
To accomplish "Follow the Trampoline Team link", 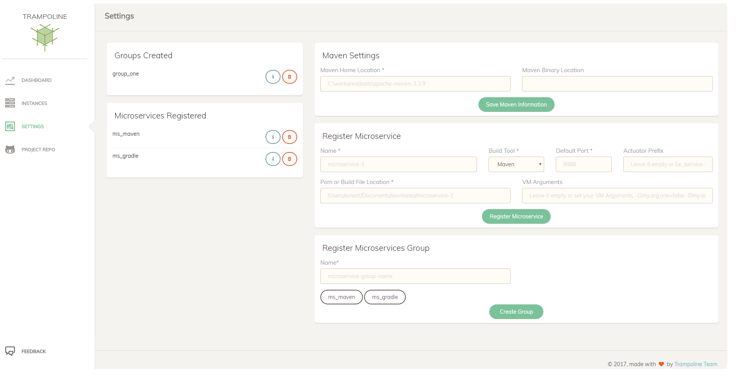I will (x=695, y=364).
